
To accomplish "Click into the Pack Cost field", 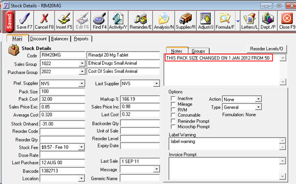I will (62, 99).
